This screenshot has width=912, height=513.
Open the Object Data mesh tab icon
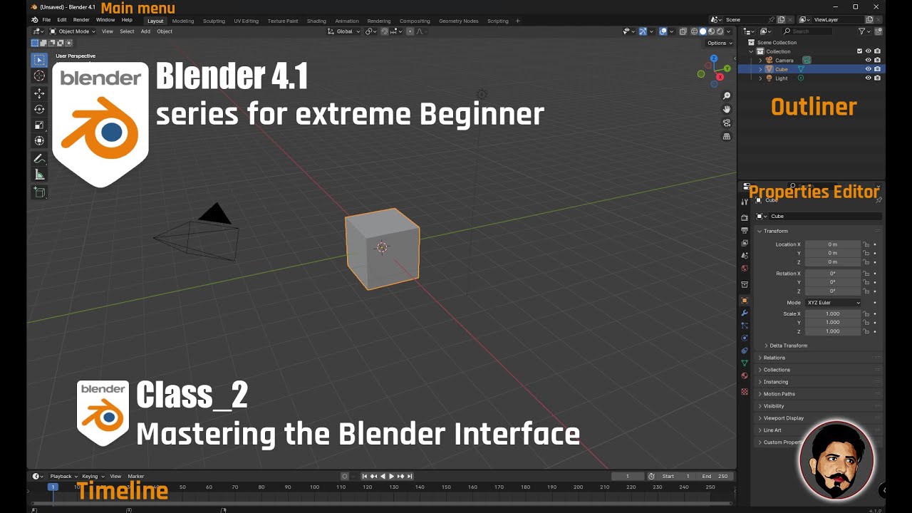coord(745,363)
